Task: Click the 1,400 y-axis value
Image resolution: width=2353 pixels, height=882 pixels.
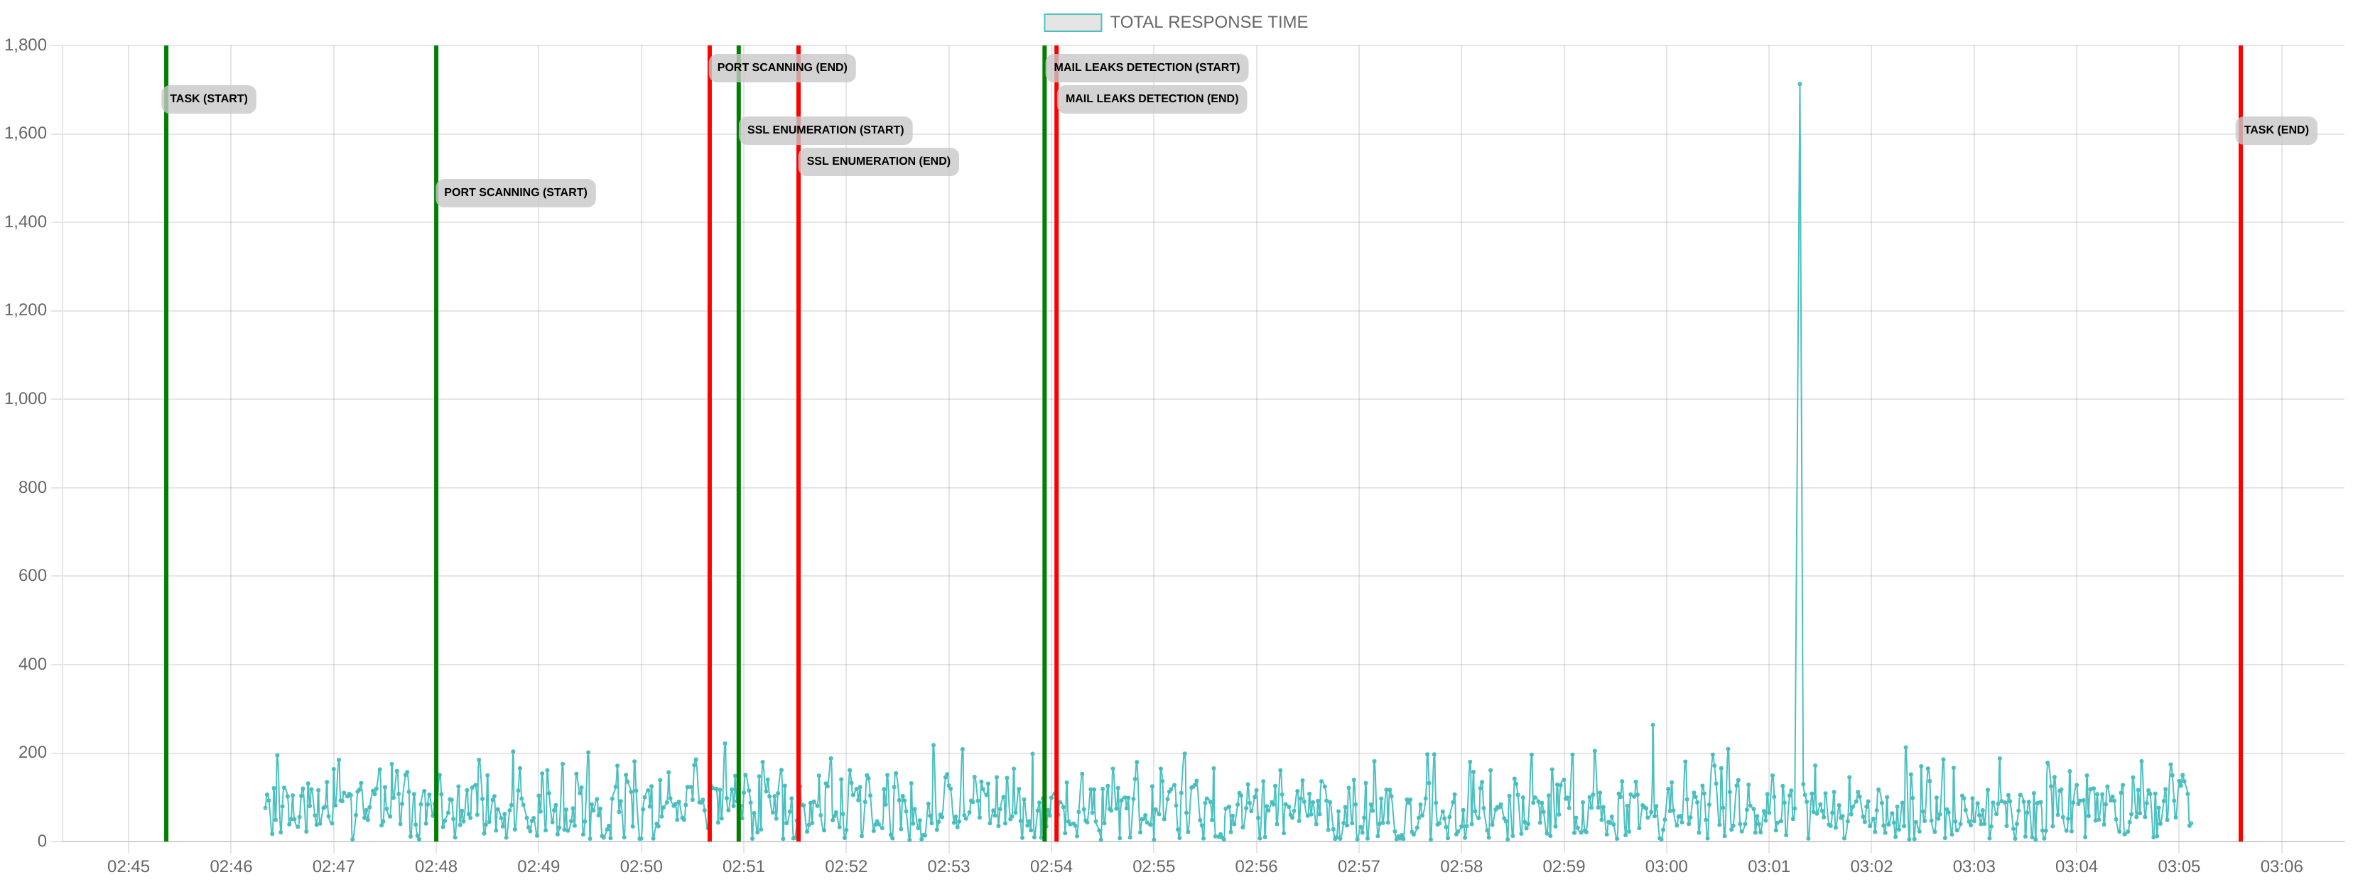Action: 26,222
